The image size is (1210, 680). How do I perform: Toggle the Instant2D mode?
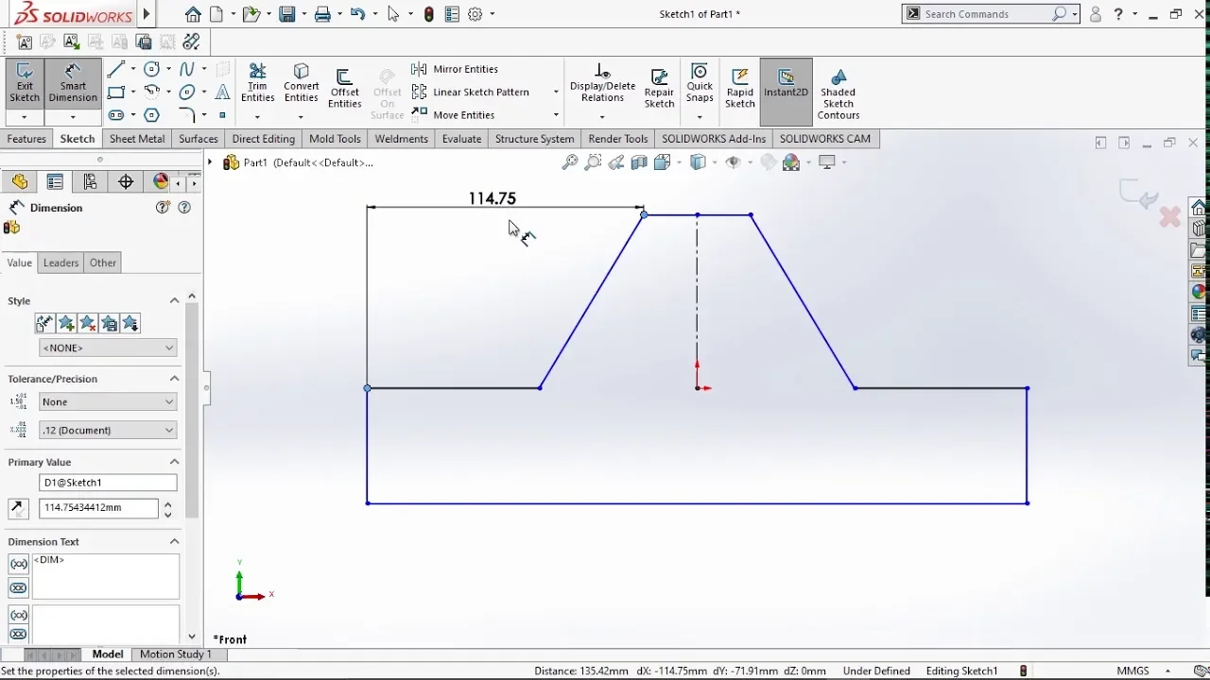[x=786, y=85]
